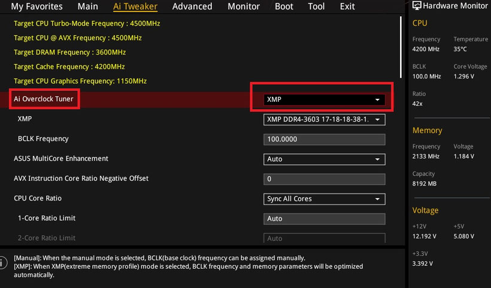The height and width of the screenshot is (288, 491).
Task: Select the XMP setting row label
Action: pyautogui.click(x=25, y=119)
